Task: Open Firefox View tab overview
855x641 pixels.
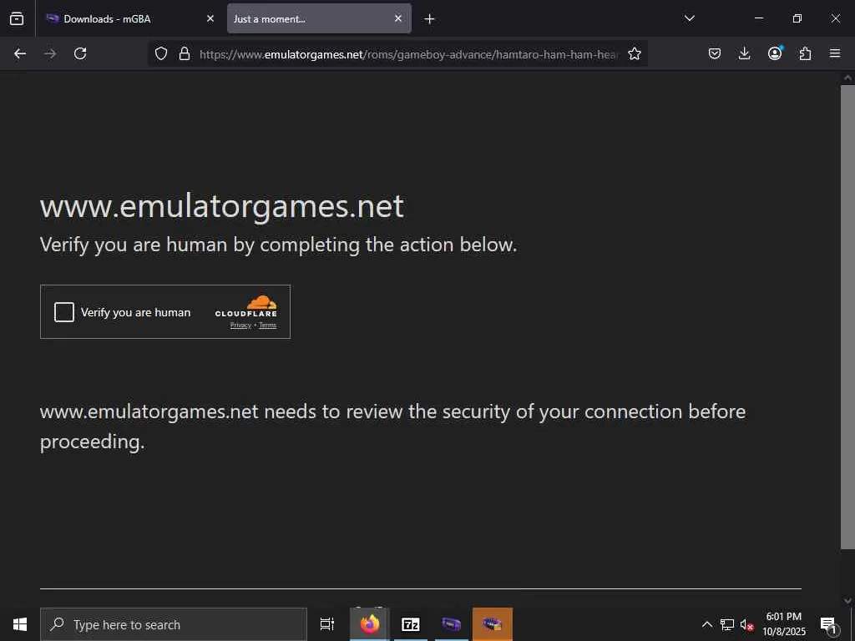Action: 17,18
